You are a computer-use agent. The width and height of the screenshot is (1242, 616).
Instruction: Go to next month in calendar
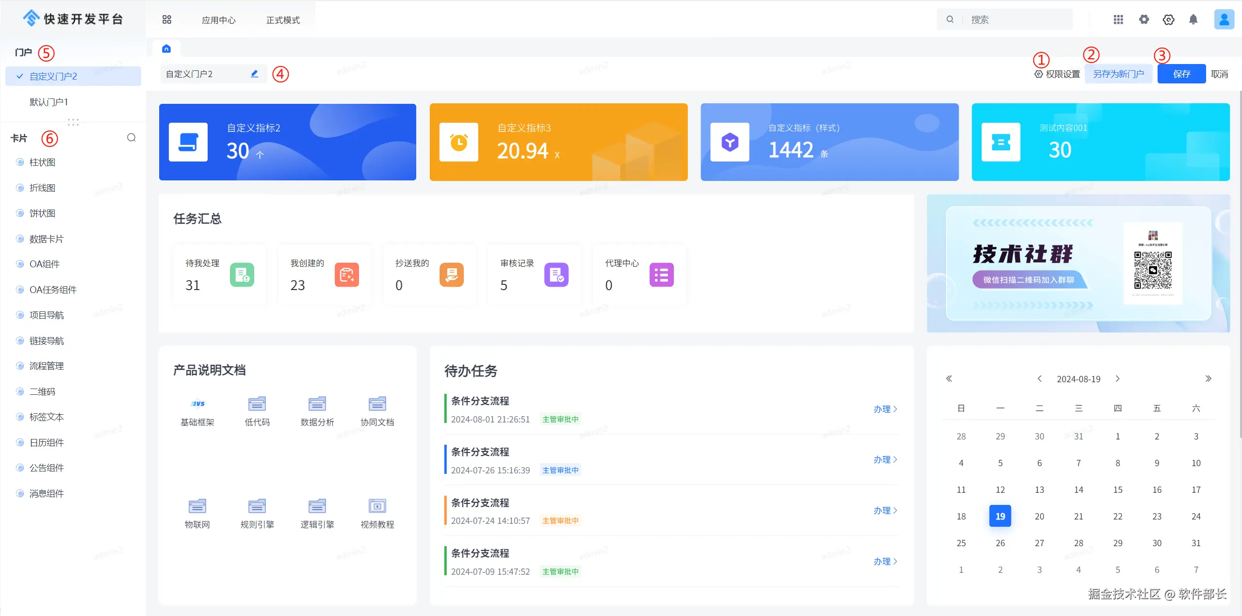click(1117, 379)
